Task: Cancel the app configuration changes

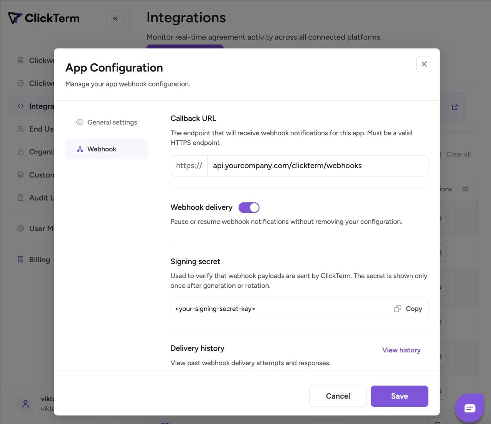Action: coord(338,396)
